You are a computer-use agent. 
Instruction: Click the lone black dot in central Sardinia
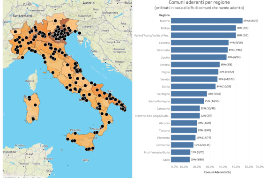click(x=35, y=105)
